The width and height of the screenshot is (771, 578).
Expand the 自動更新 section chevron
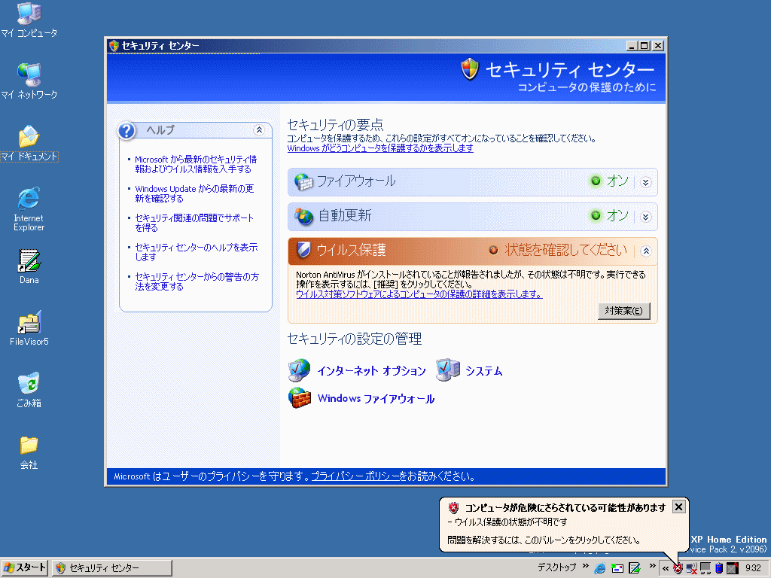[645, 217]
